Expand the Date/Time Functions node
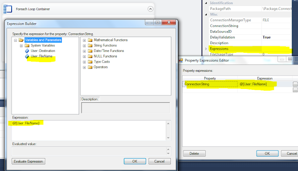The width and height of the screenshot is (298, 171). (84, 51)
